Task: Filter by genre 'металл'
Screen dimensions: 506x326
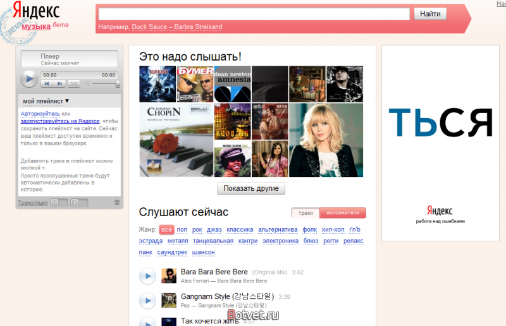Action: [x=178, y=241]
